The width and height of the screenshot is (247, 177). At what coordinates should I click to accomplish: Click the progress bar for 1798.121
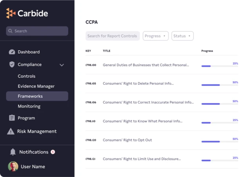(x=220, y=161)
